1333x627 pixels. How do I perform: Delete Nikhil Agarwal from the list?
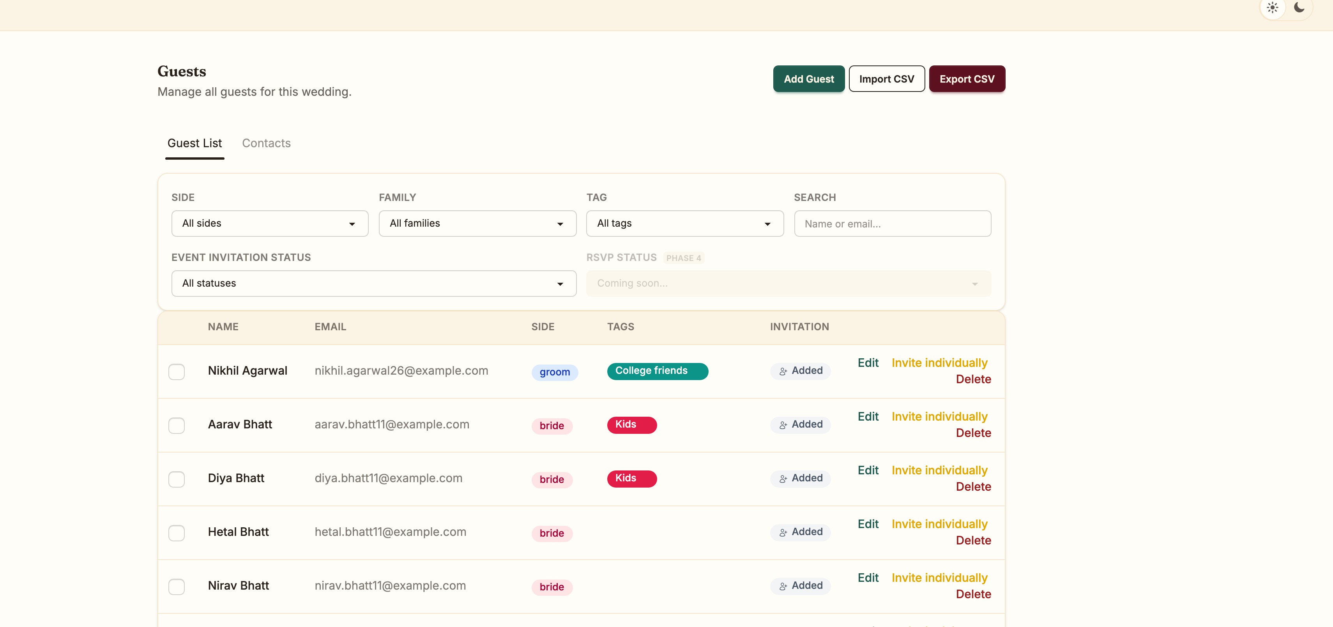pyautogui.click(x=973, y=379)
